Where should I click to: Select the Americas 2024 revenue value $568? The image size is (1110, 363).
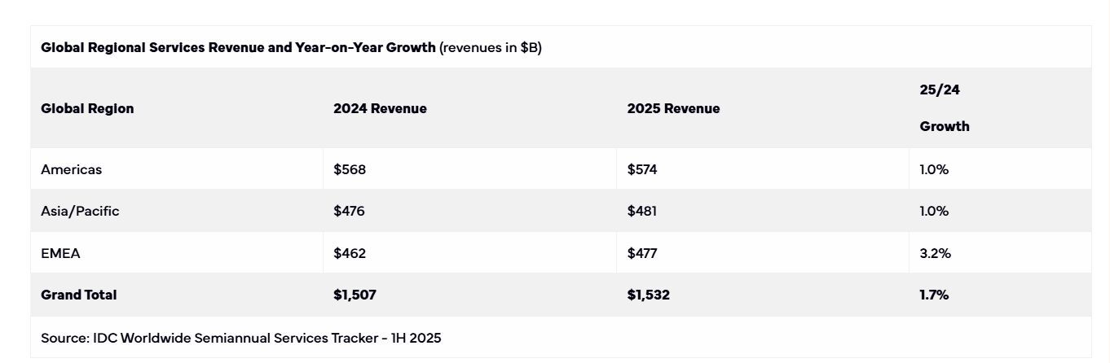point(350,169)
